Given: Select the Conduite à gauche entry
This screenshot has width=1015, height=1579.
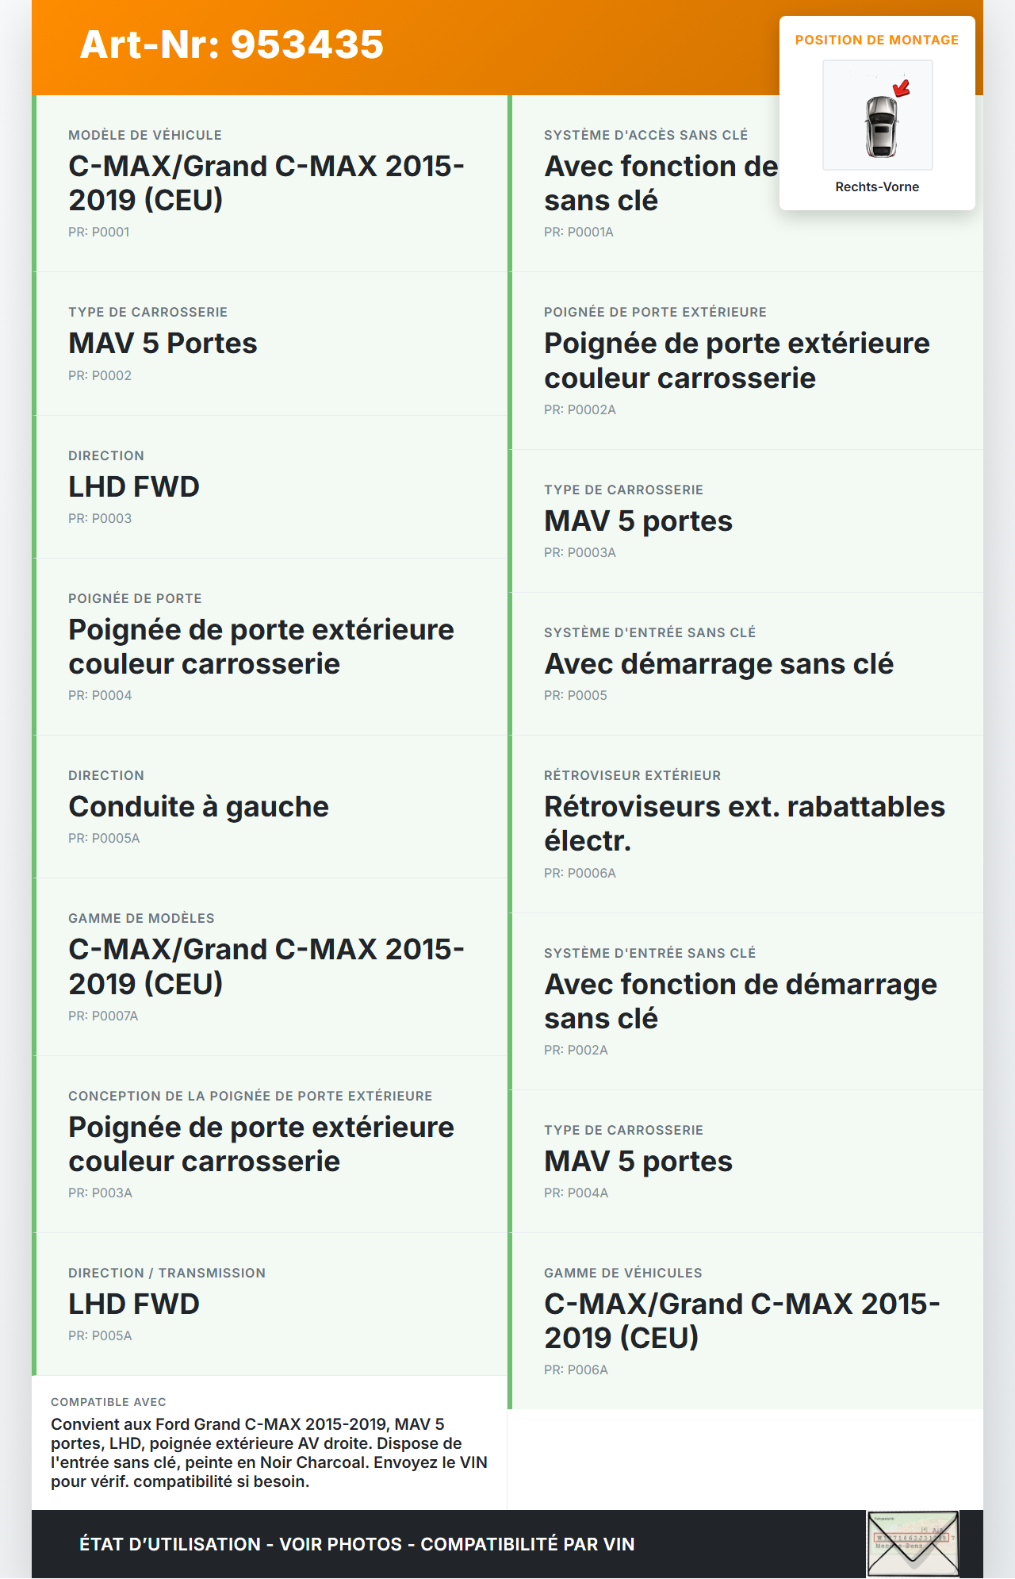Looking at the screenshot, I should pos(198,806).
